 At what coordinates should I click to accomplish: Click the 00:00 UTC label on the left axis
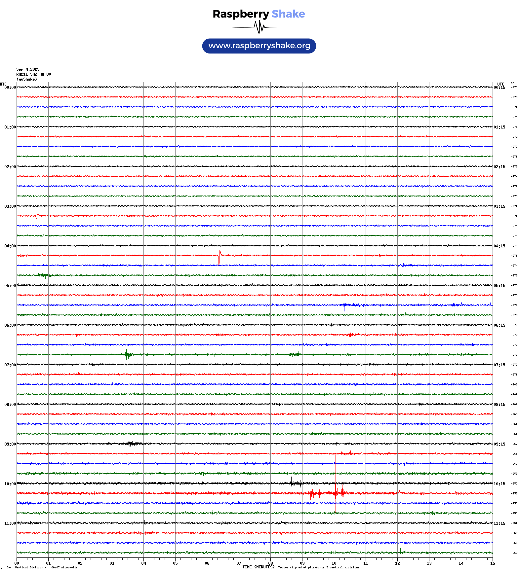[10, 88]
